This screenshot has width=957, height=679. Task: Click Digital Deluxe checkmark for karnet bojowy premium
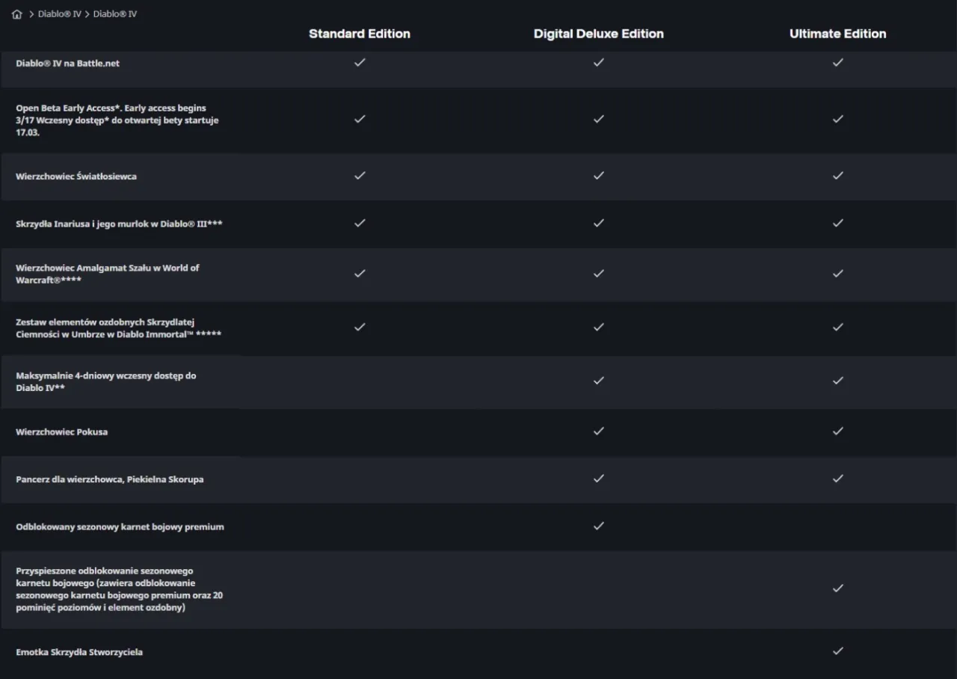coord(598,526)
